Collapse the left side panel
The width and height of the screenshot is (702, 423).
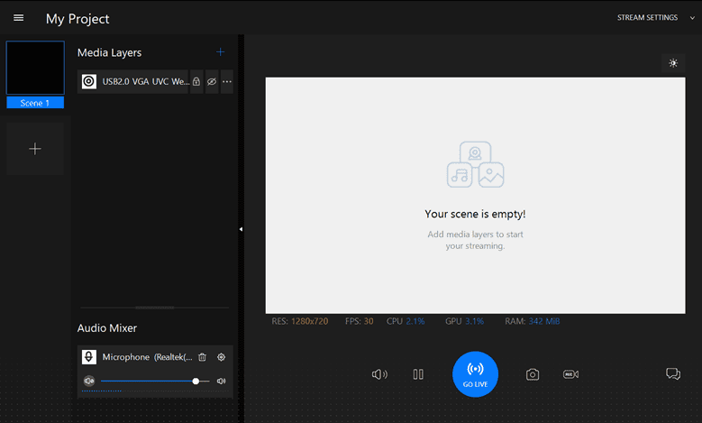[241, 229]
